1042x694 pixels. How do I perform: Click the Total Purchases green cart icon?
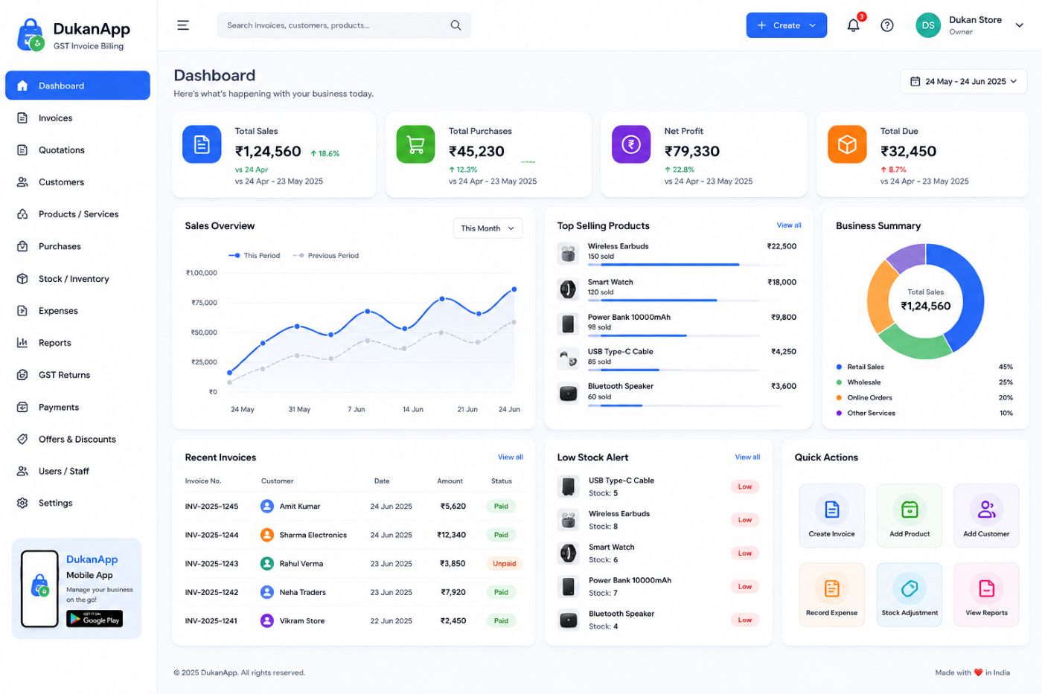(415, 144)
